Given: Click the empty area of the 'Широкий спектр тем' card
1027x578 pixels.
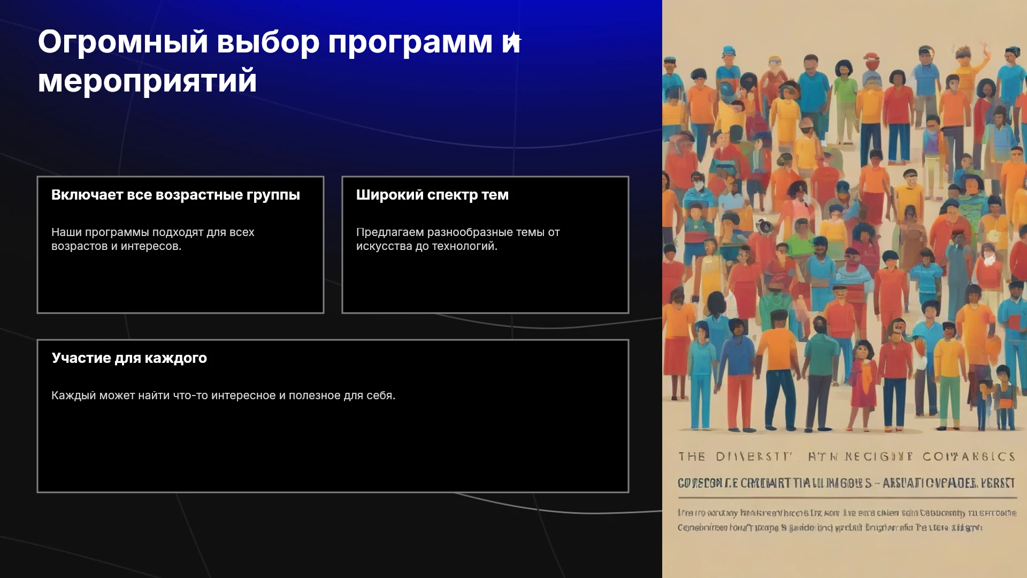Looking at the screenshot, I should [x=485, y=284].
